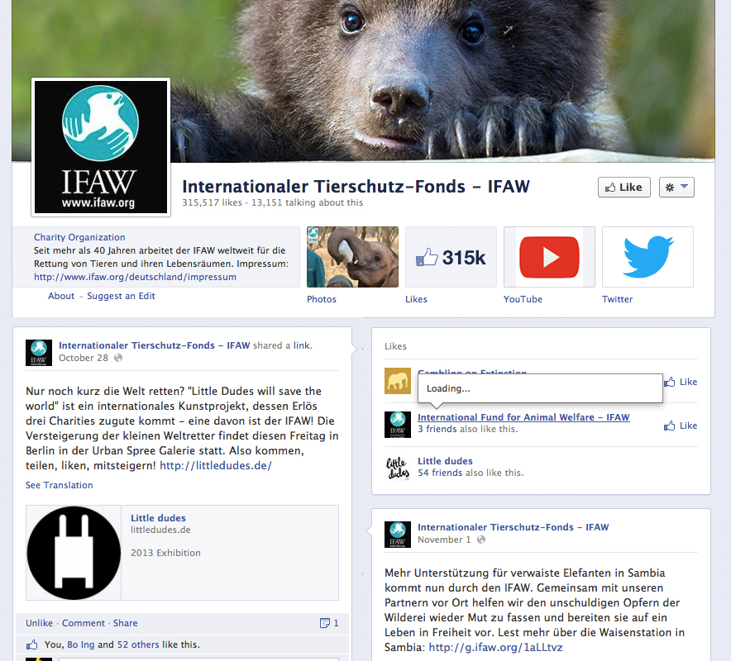Like International Fund for Animal Welfare page
The width and height of the screenshot is (731, 661).
pos(681,426)
